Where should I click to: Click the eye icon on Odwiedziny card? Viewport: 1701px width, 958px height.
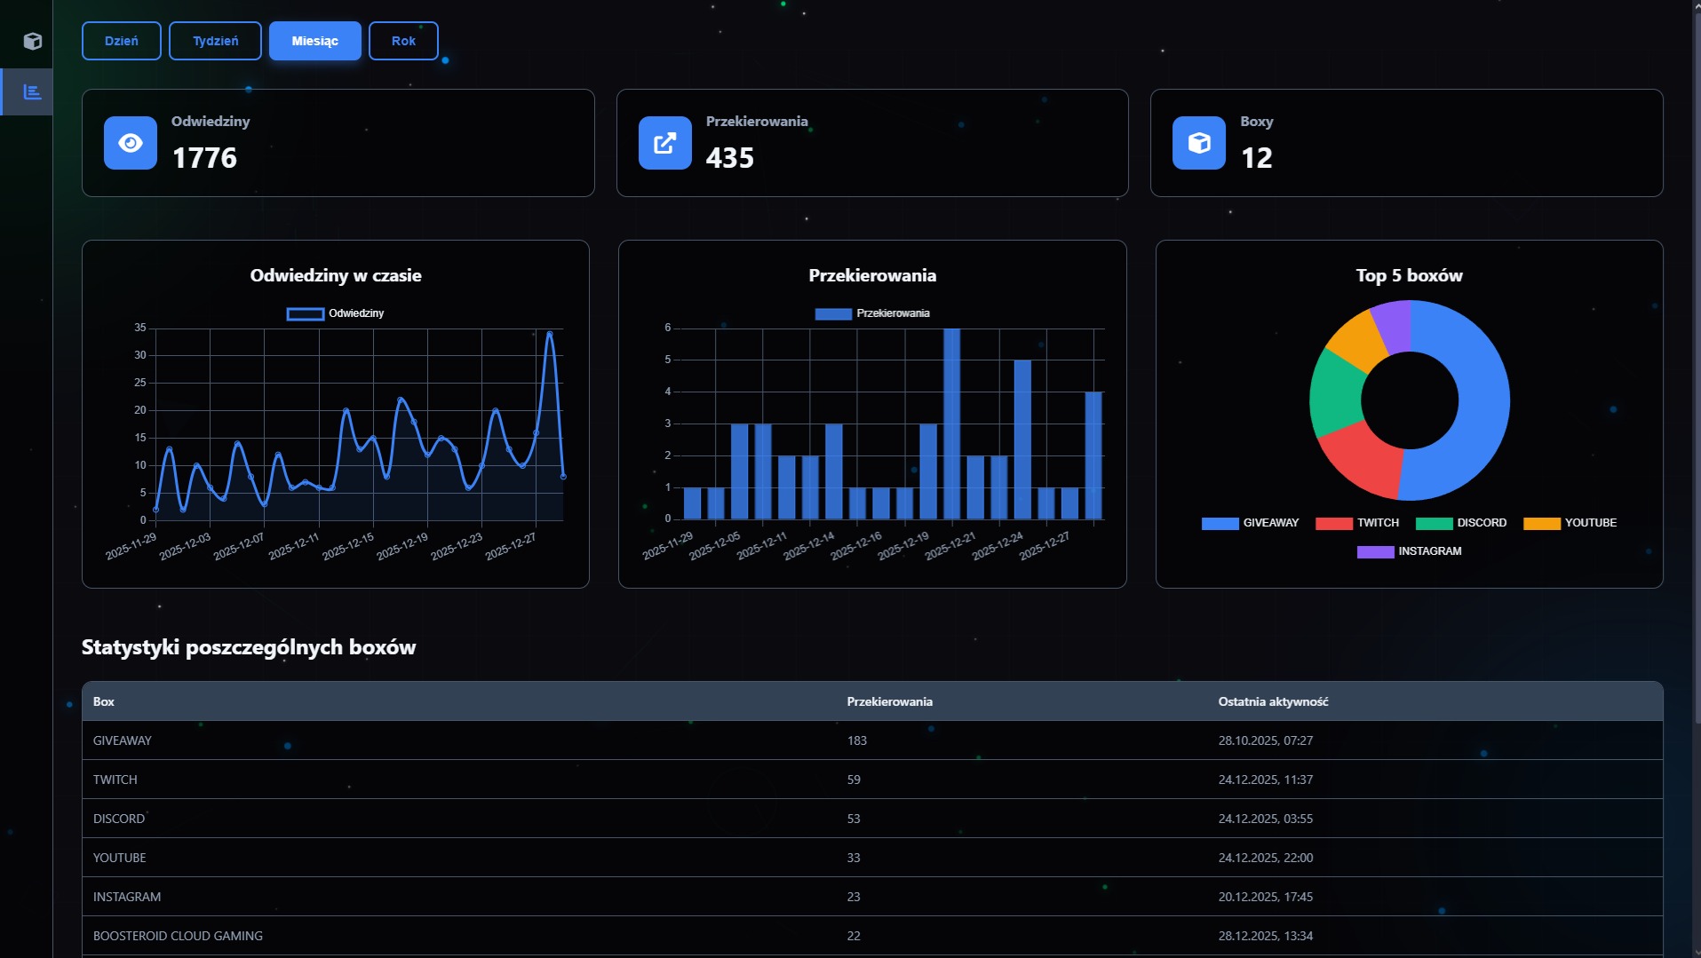[131, 143]
